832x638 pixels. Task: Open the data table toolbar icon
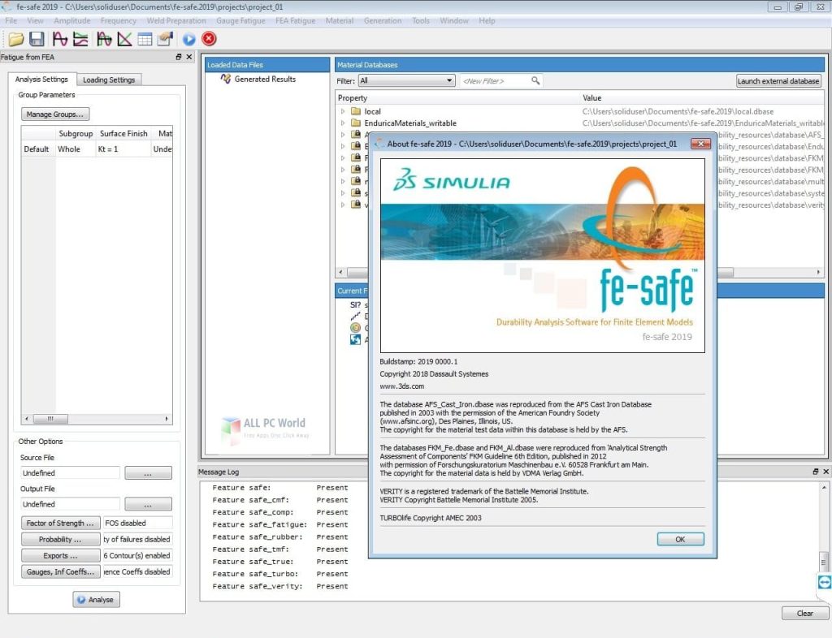[x=145, y=38]
